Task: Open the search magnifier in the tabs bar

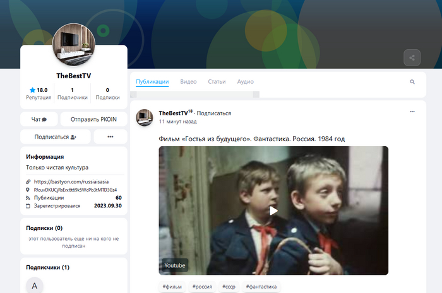Action: 412,82
